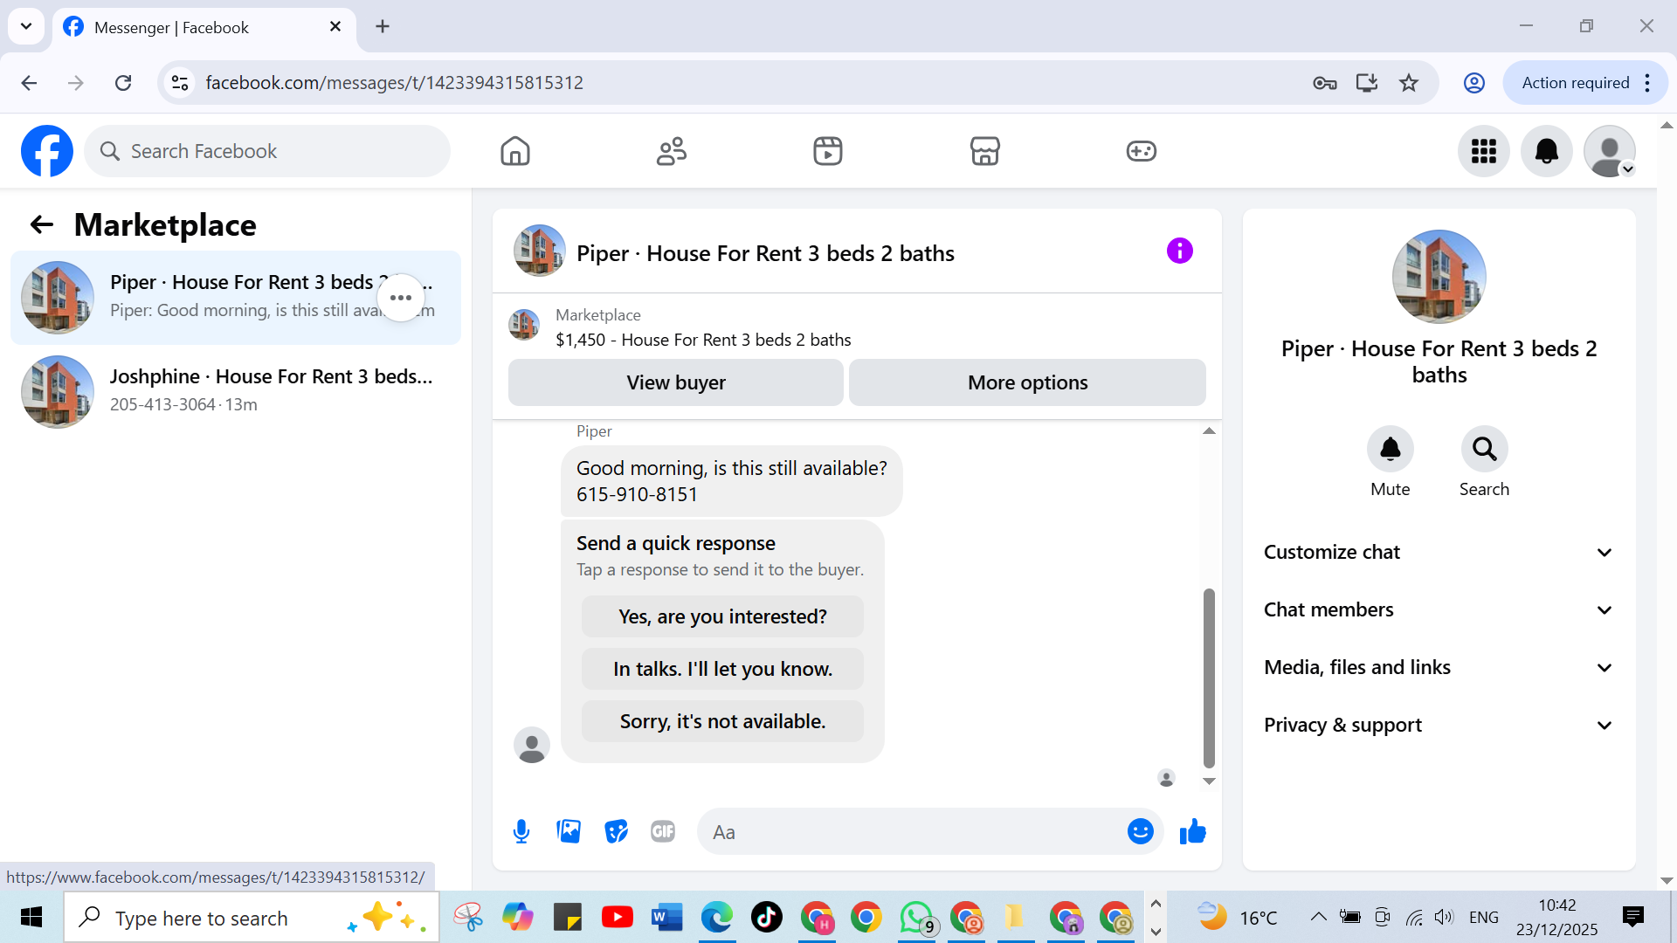Open the GIF picker
The width and height of the screenshot is (1677, 943).
click(663, 831)
